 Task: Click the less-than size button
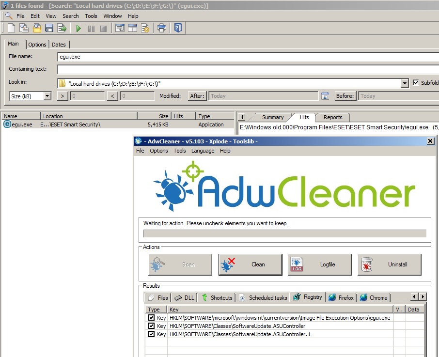[x=112, y=96]
